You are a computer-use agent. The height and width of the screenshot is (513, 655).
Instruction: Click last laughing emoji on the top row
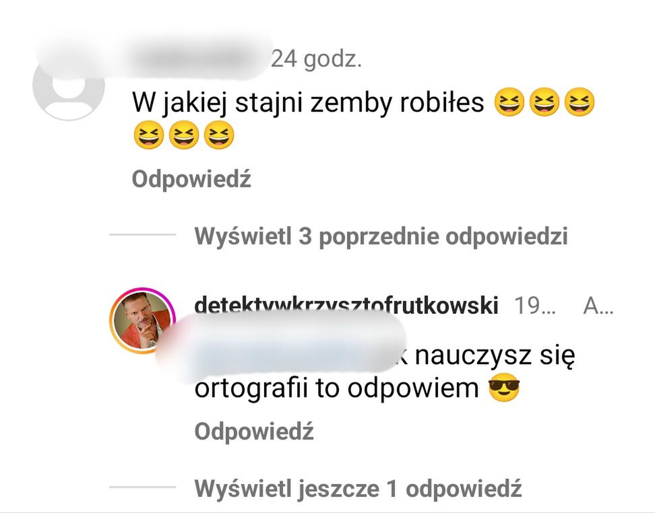click(580, 102)
